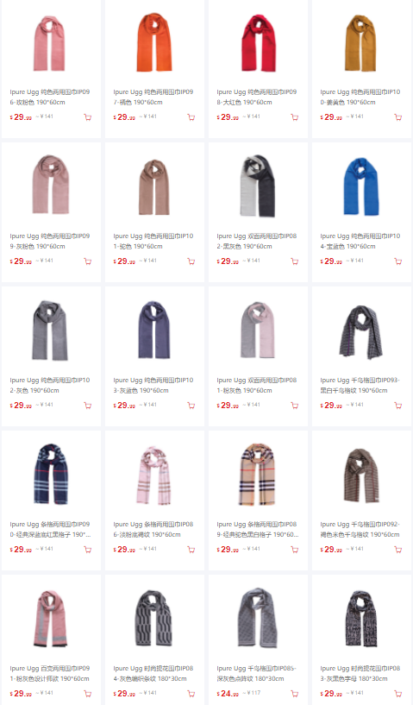Open the brown houndstooth IP092 title link

pos(360,529)
